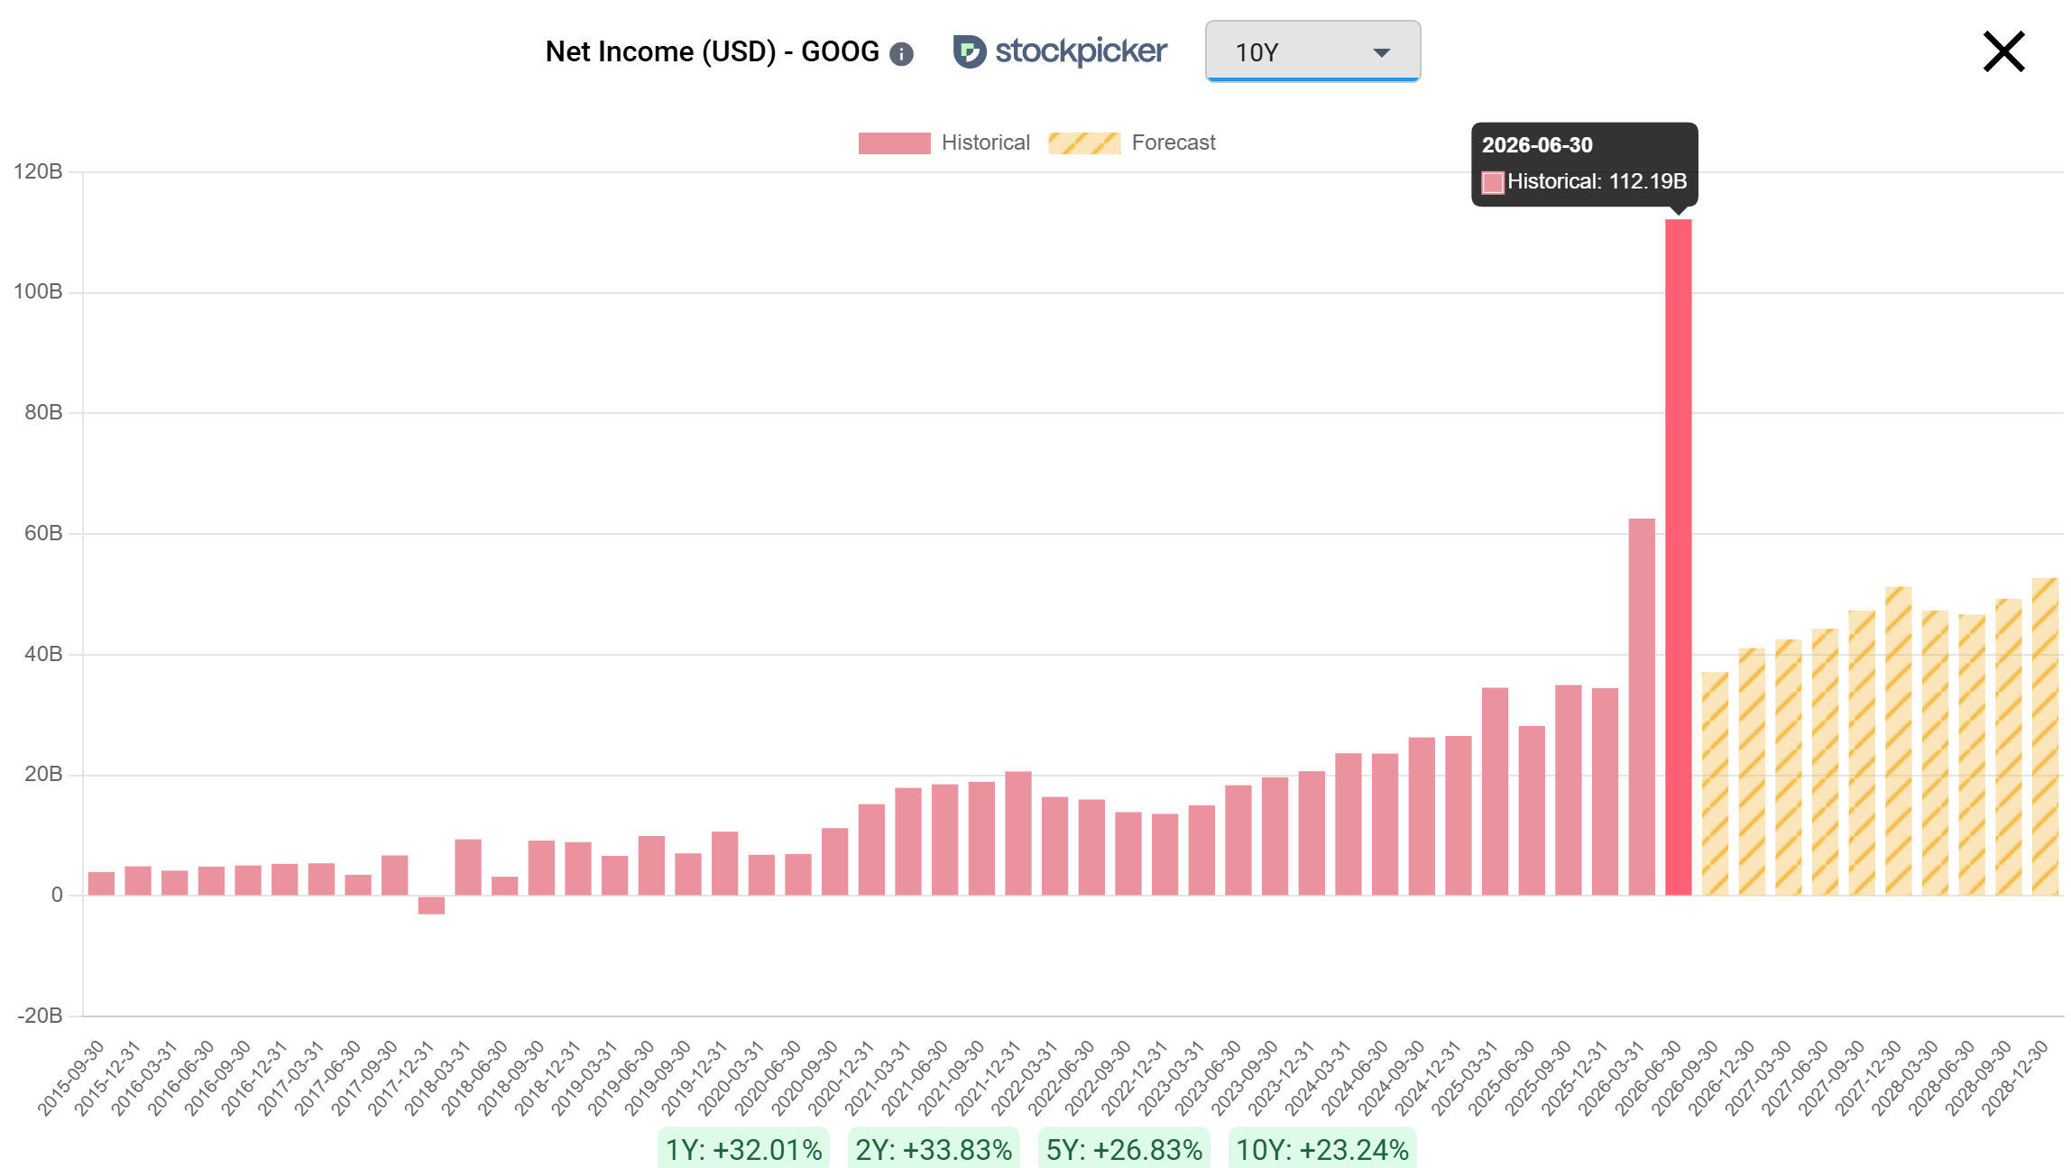
Task: Toggle the Forecast legend series
Action: point(1131,143)
